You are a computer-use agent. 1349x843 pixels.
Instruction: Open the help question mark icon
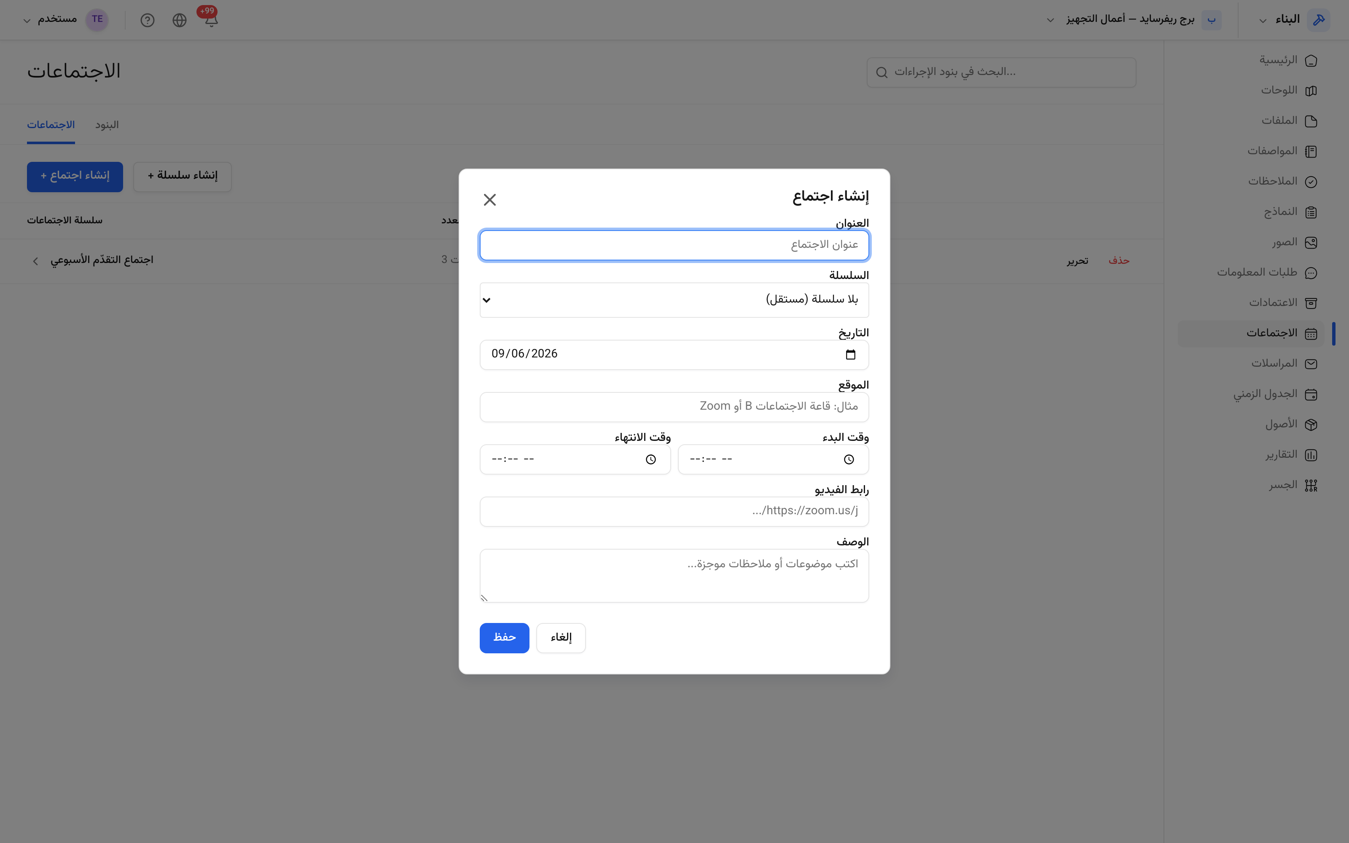(147, 20)
